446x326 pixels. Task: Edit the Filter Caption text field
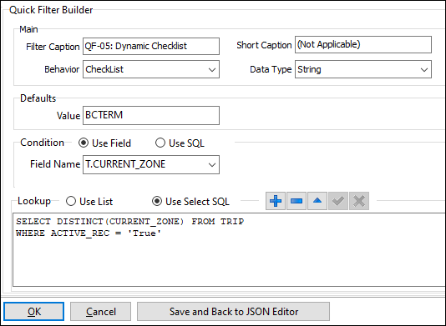[151, 46]
